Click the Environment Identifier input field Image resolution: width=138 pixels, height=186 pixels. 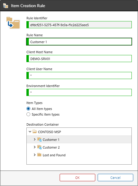pyautogui.click(x=79, y=92)
